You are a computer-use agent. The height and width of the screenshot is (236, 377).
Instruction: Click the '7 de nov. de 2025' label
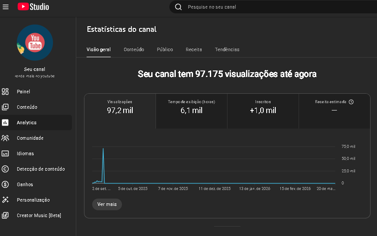pyautogui.click(x=173, y=189)
